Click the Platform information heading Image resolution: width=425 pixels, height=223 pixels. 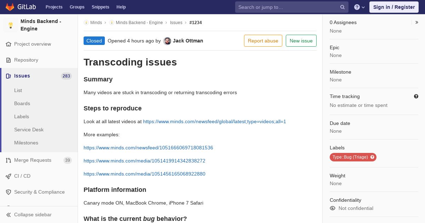point(115,190)
